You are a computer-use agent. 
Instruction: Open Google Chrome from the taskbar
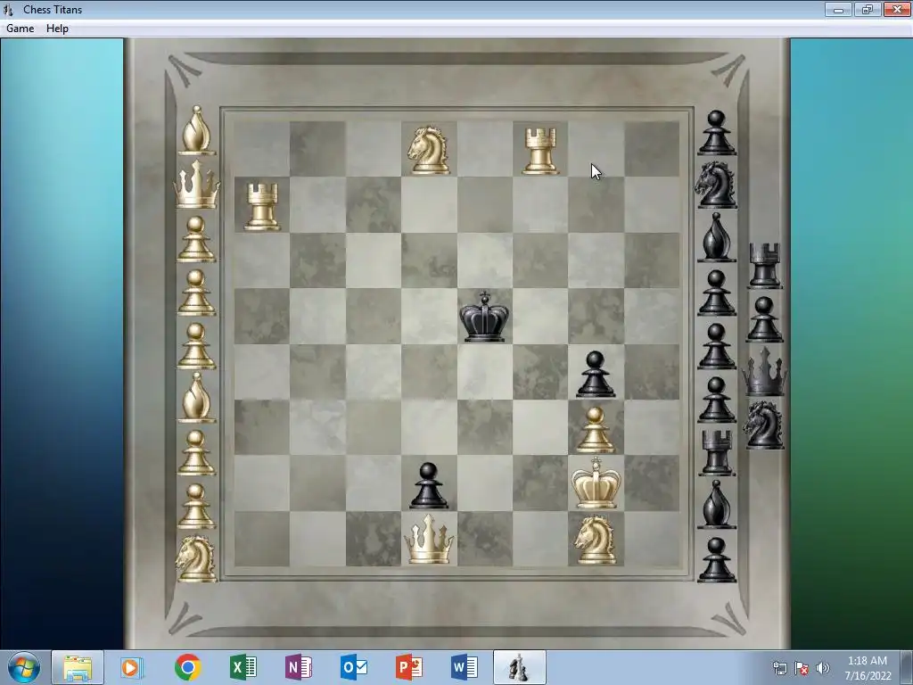(x=187, y=667)
